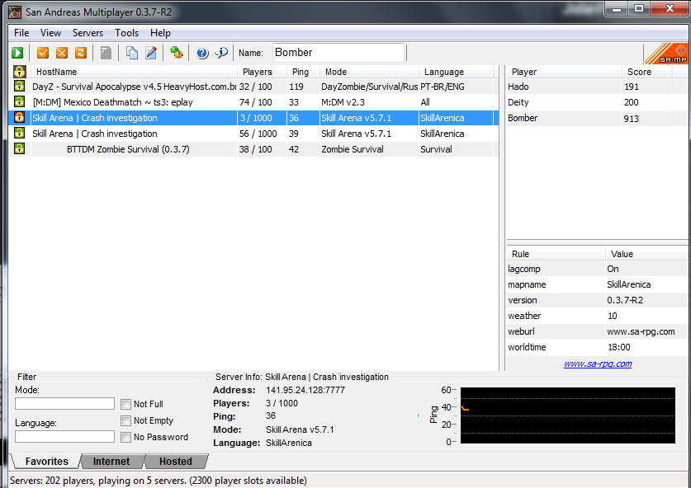Sort servers by the Players column header

(262, 72)
